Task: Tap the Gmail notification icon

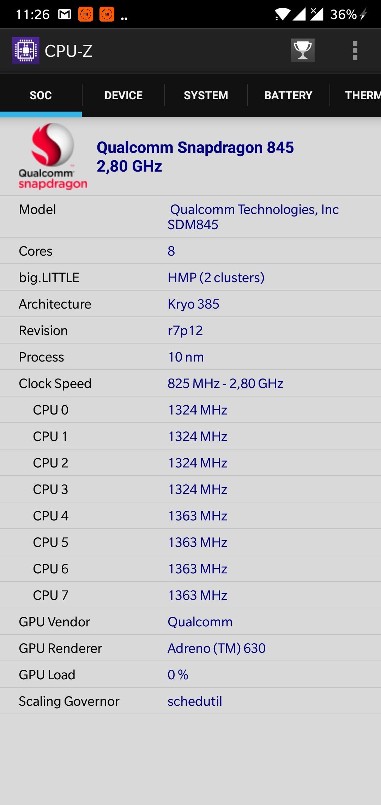Action: click(65, 14)
